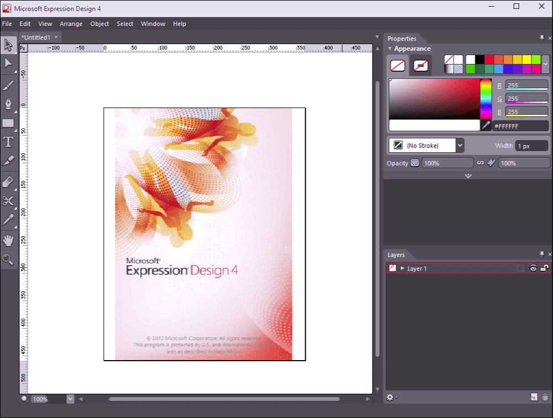Choose the Rectangle tool
This screenshot has height=418, width=553.
(9, 123)
